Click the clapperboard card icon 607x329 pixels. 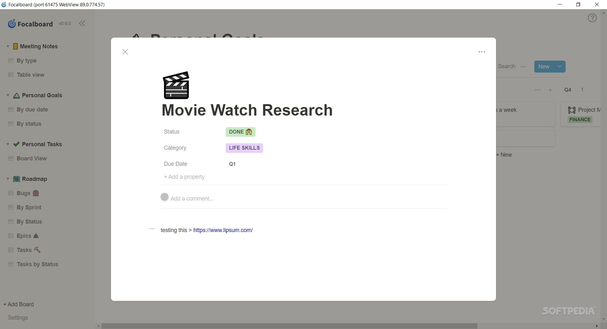point(176,85)
